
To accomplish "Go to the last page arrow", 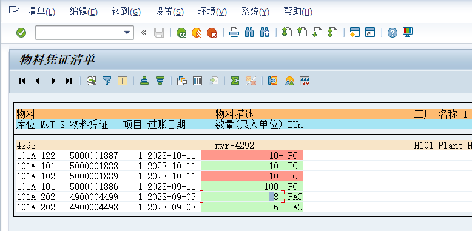I will (69, 81).
